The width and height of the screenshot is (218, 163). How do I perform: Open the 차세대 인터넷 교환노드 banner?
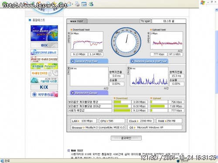click(x=44, y=52)
